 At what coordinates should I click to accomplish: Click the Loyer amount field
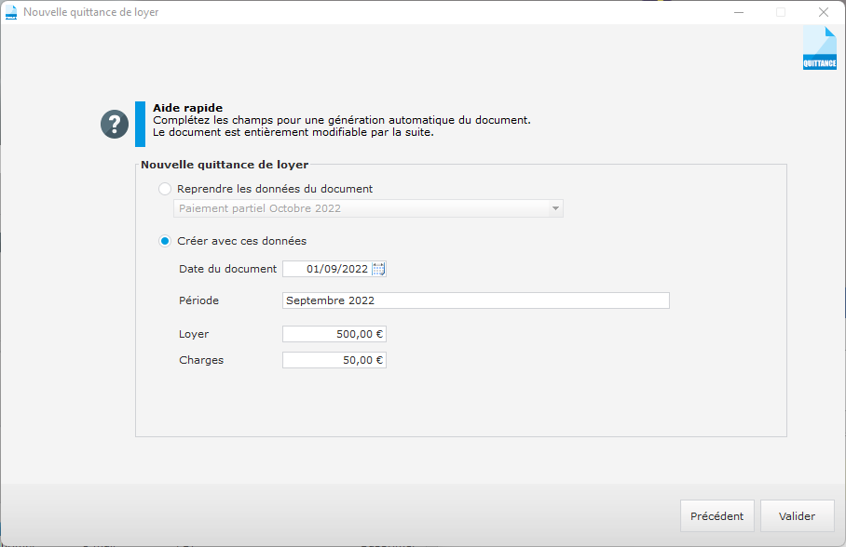pos(334,333)
